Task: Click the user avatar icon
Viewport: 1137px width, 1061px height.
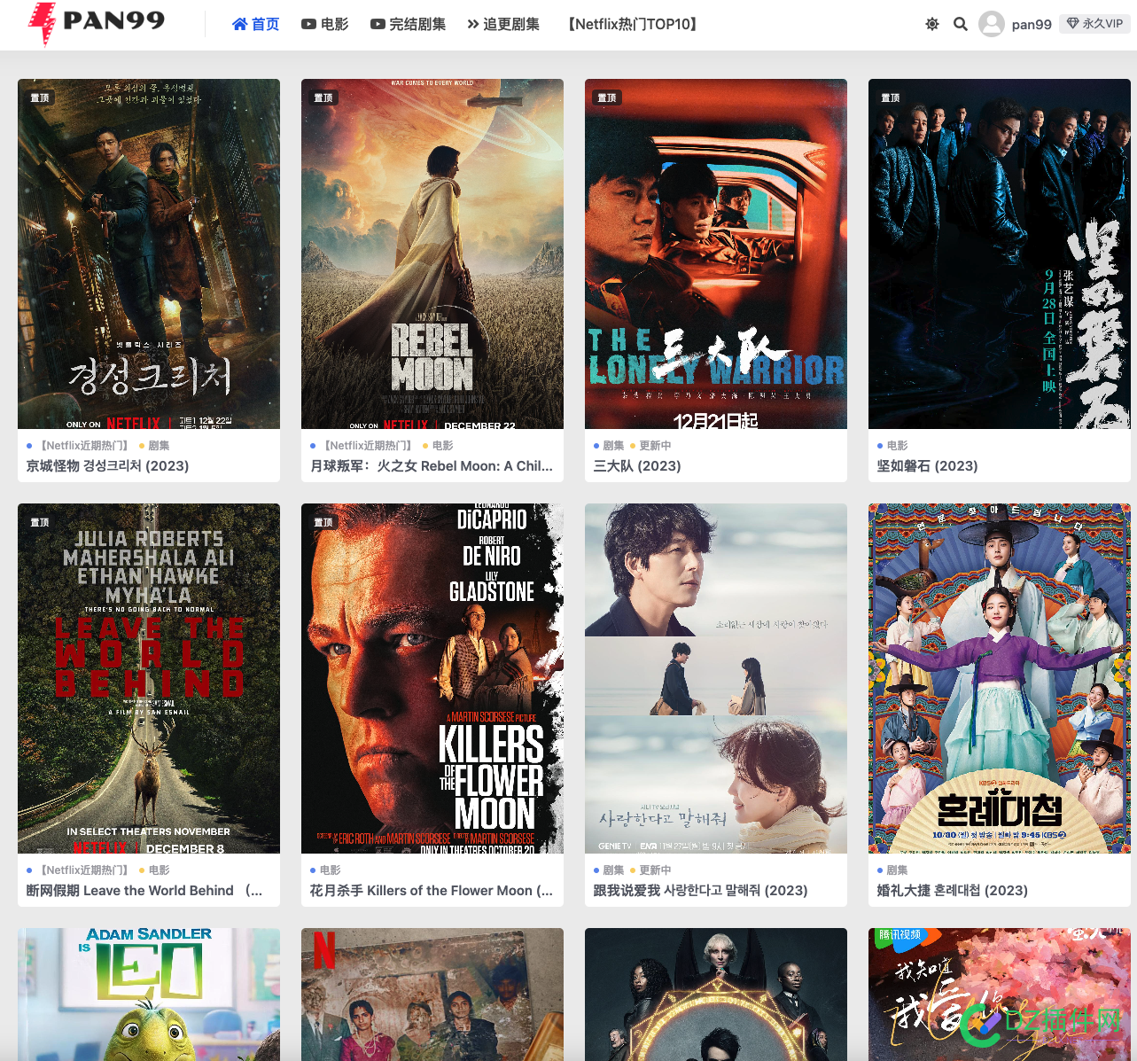Action: 992,24
